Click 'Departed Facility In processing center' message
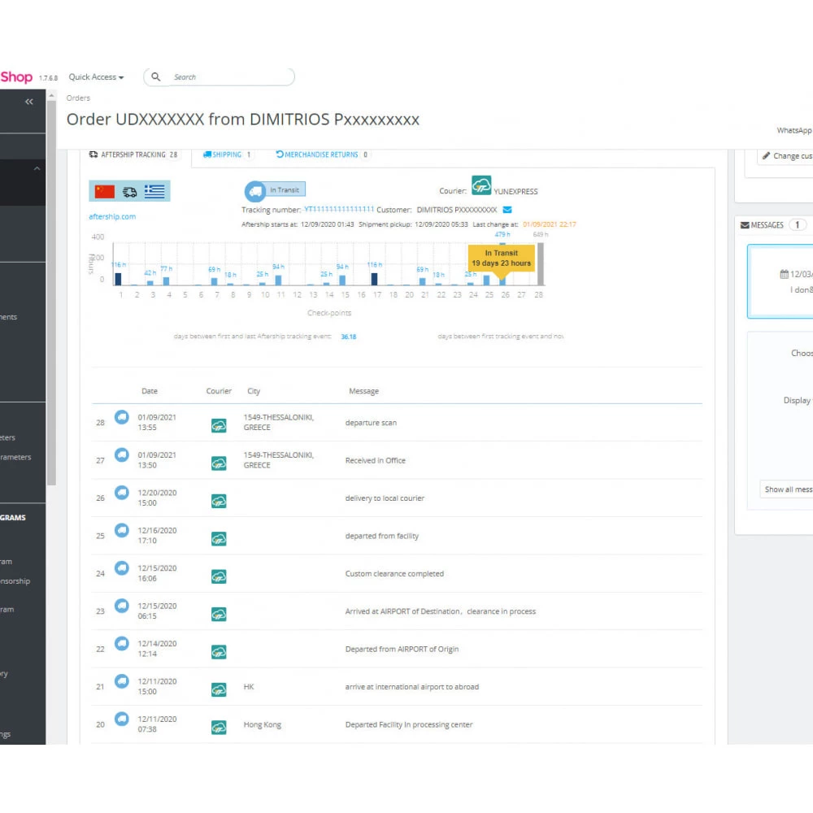The height and width of the screenshot is (813, 813). 409,724
